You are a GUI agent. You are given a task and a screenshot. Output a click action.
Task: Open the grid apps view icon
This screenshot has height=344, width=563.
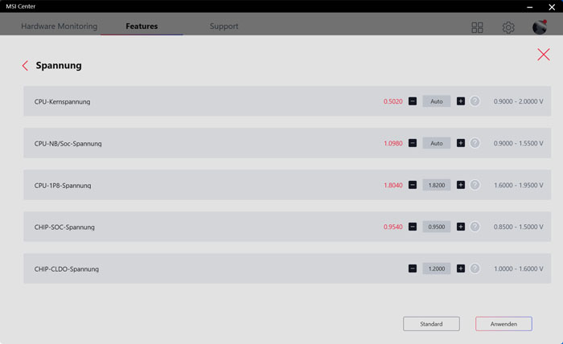pyautogui.click(x=477, y=27)
